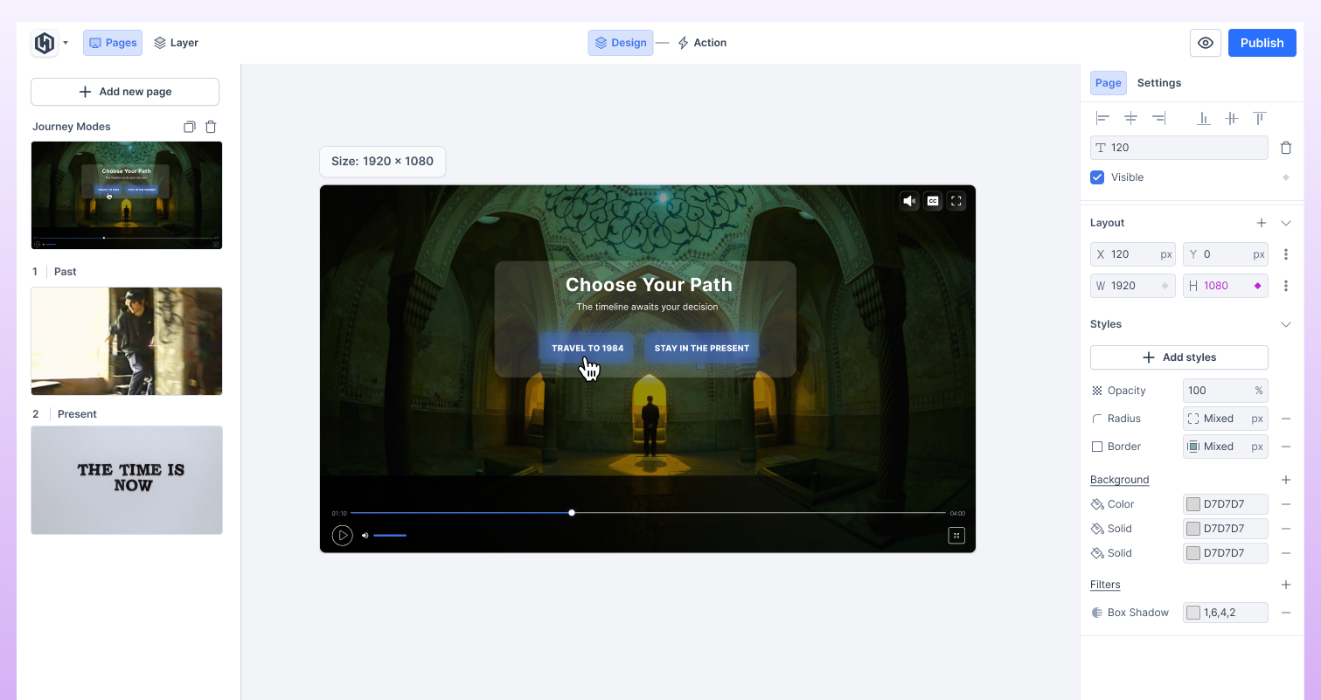
Task: Uncheck the Visible checkbox
Action: (1097, 177)
